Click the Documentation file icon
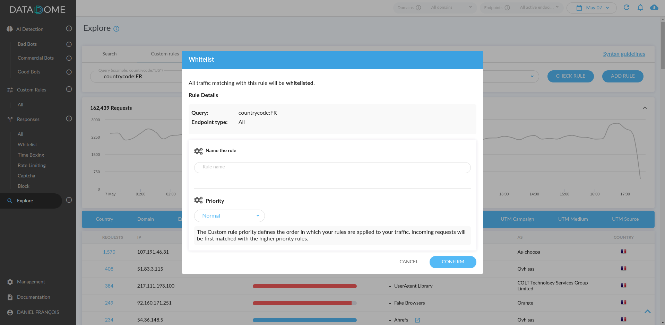 tap(10, 297)
